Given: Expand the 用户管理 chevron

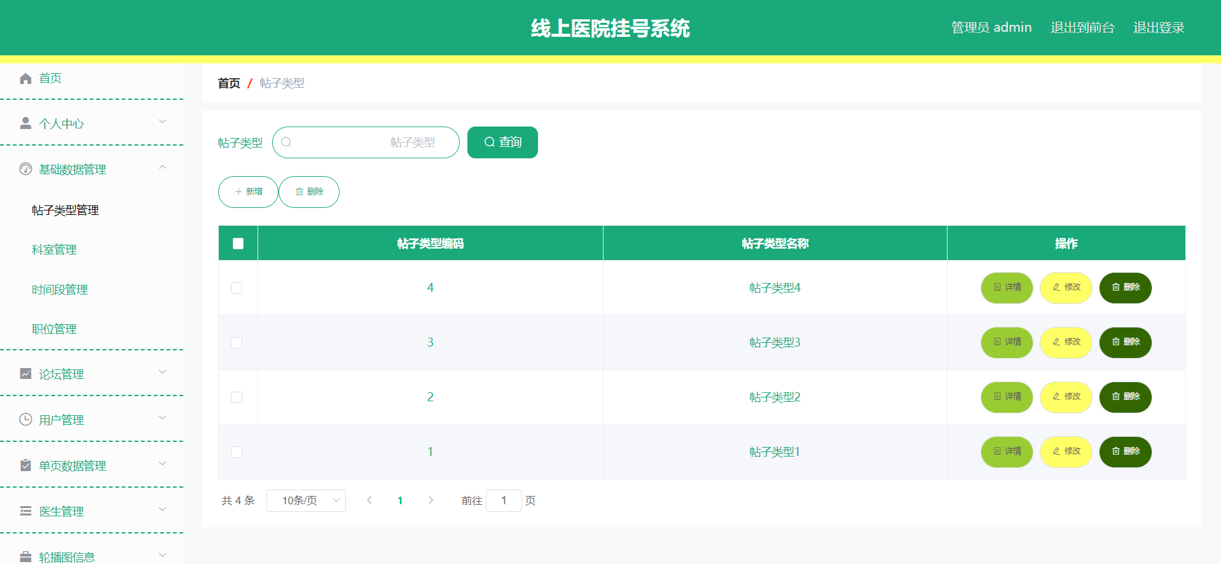Looking at the screenshot, I should pos(162,418).
